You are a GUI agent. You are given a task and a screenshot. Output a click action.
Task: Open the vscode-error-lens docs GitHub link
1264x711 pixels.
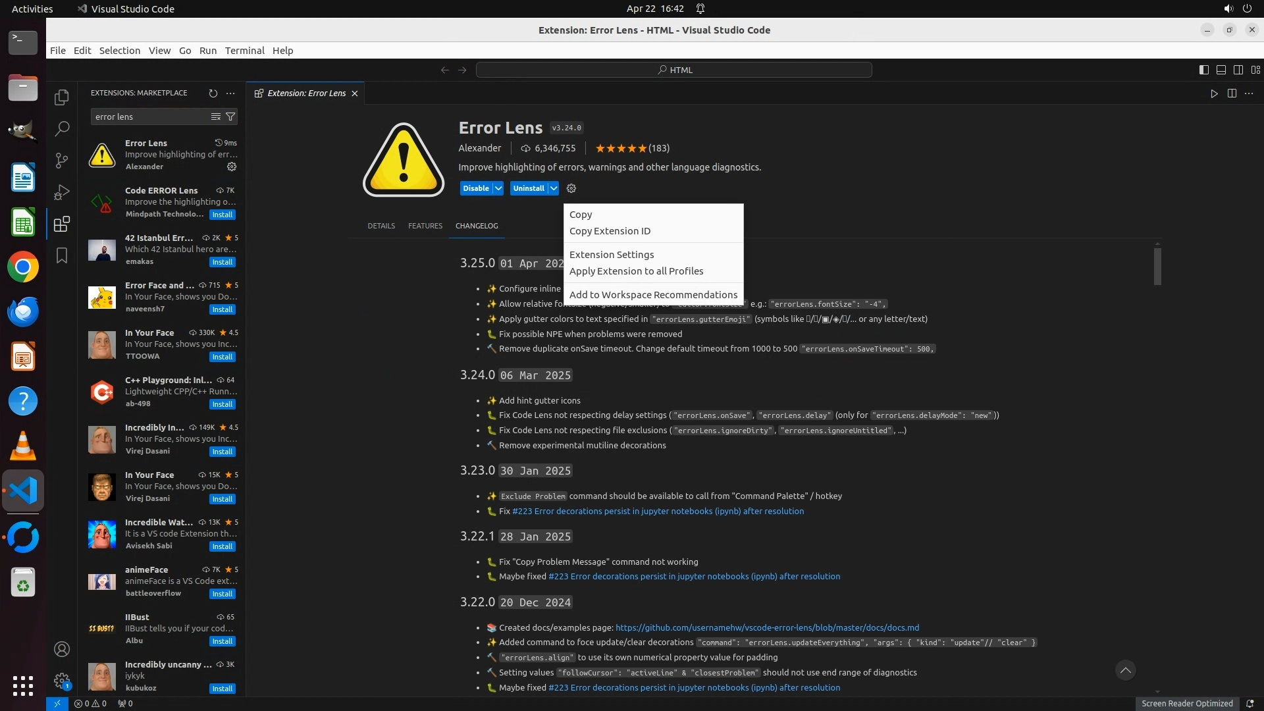pyautogui.click(x=767, y=627)
